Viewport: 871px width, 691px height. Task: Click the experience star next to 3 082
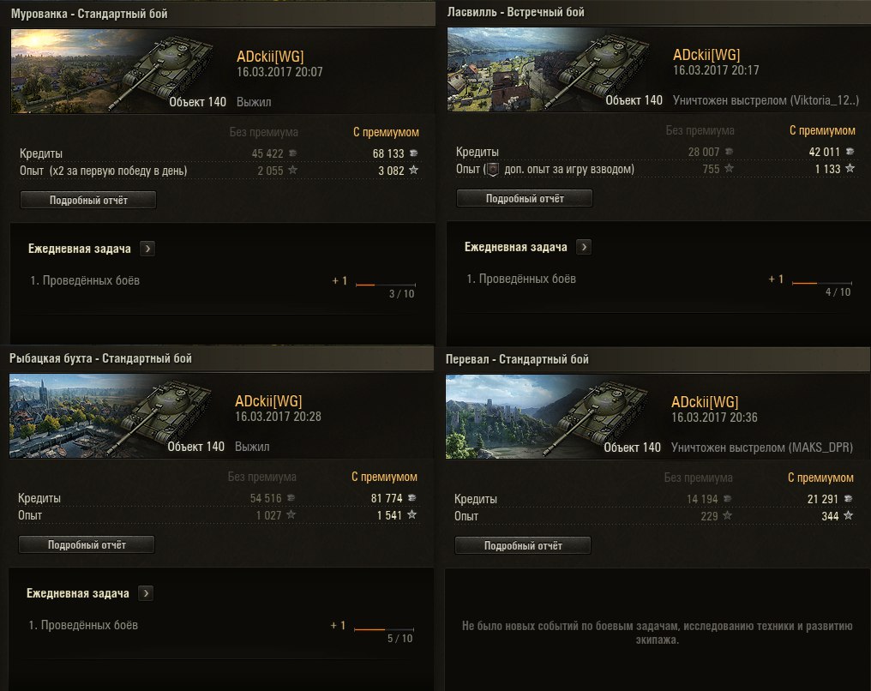[414, 171]
